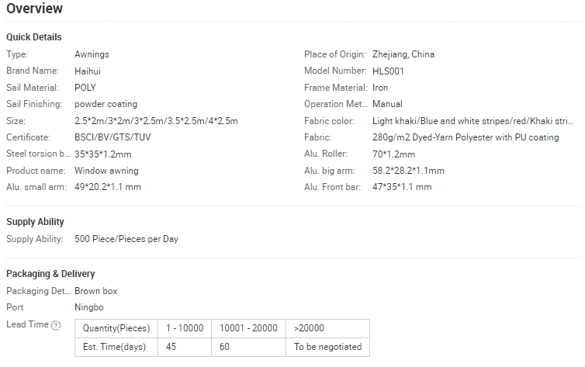
Task: Click the '1 - 10000' quantity cell
Action: (x=184, y=328)
